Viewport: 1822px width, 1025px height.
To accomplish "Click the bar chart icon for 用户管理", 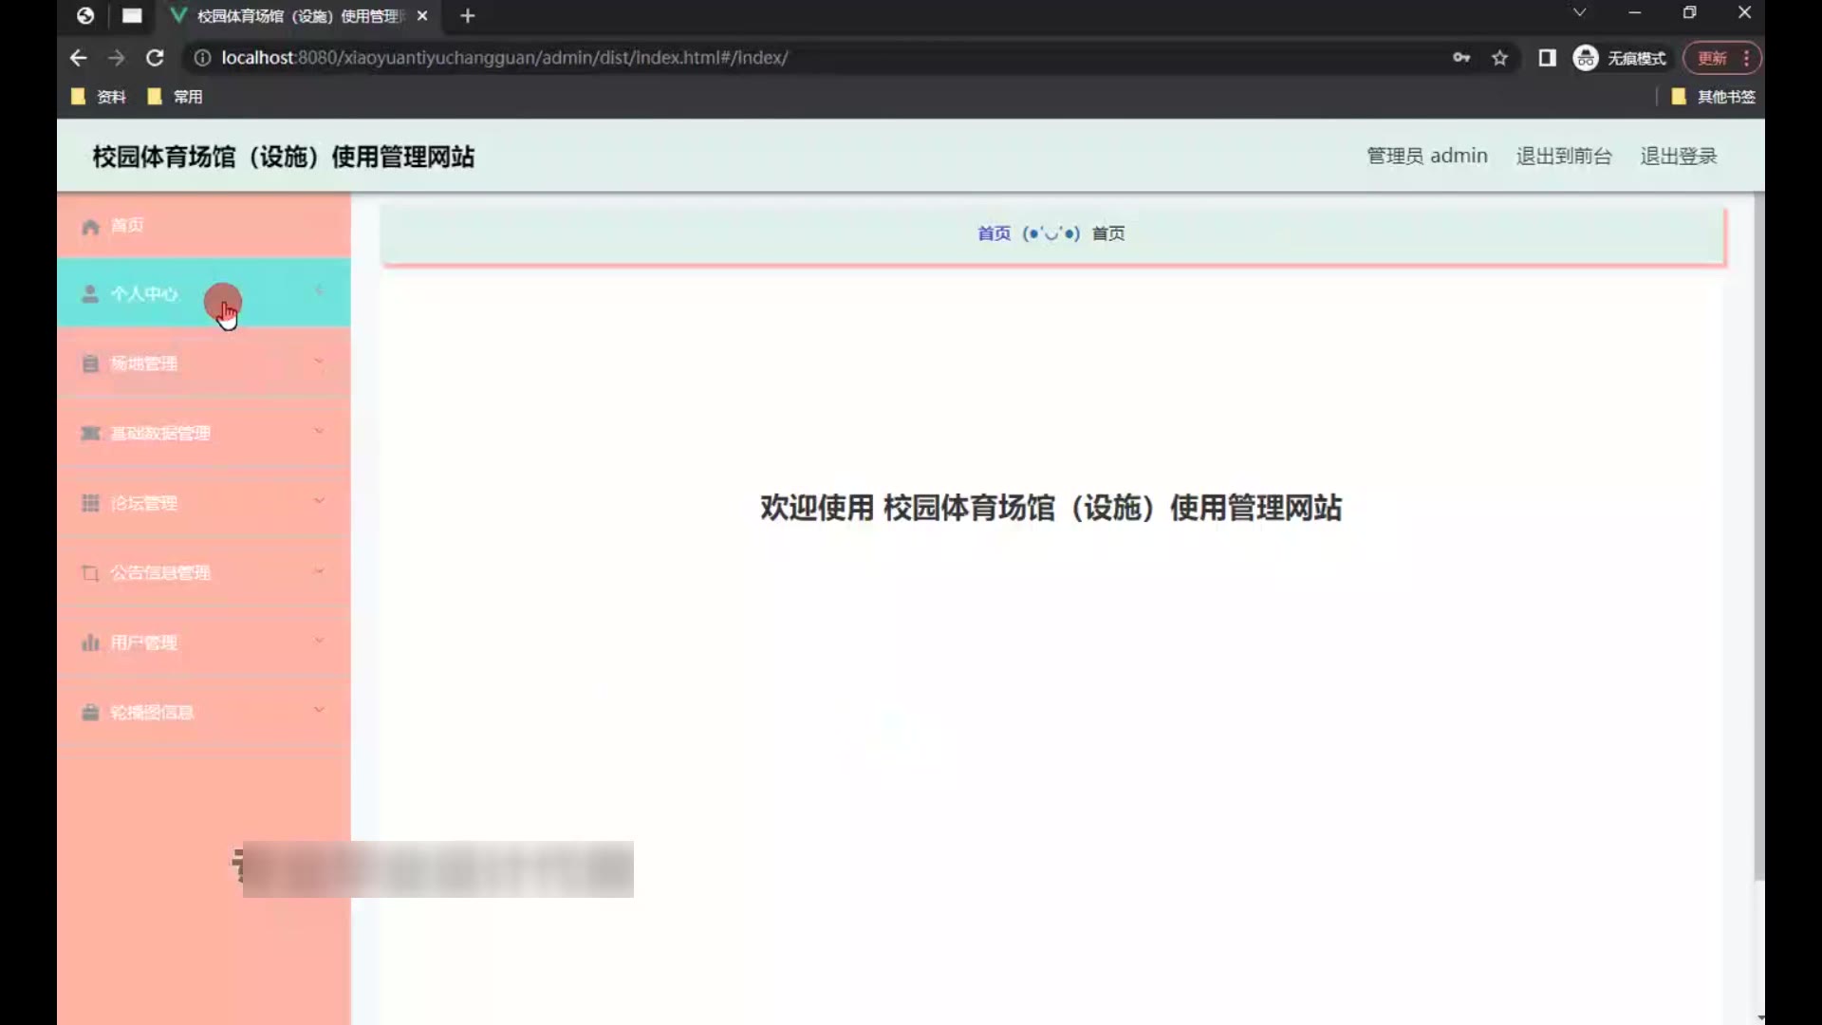I will coord(90,643).
